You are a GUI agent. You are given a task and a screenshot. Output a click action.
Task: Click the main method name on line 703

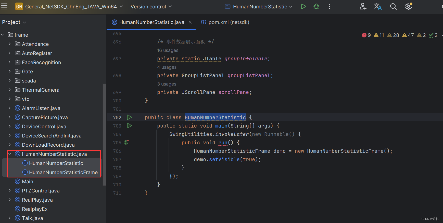221,126
